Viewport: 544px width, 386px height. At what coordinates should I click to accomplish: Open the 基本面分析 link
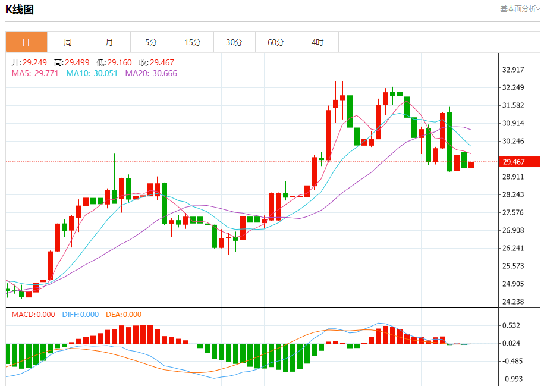tap(519, 9)
